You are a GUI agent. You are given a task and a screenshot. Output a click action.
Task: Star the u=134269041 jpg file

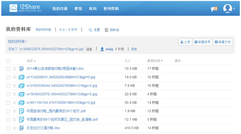(x=15, y=77)
